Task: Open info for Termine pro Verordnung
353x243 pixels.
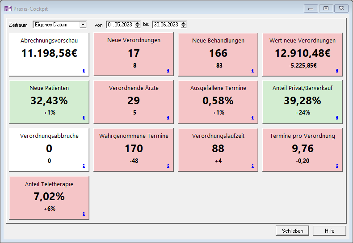Action: coord(337,166)
